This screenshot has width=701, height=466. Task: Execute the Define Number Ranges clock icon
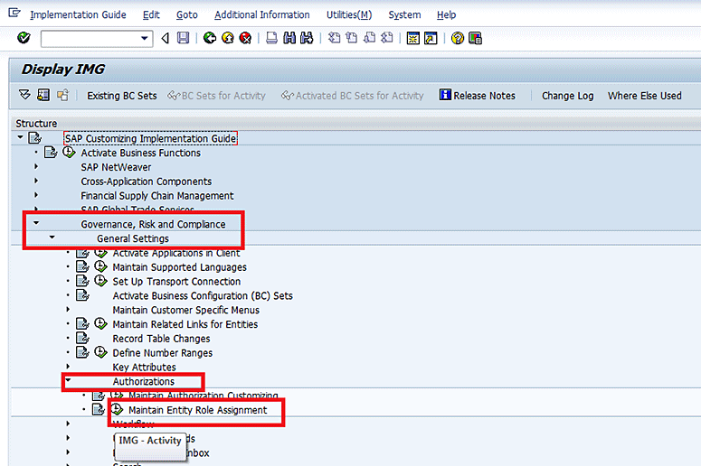pyautogui.click(x=100, y=353)
